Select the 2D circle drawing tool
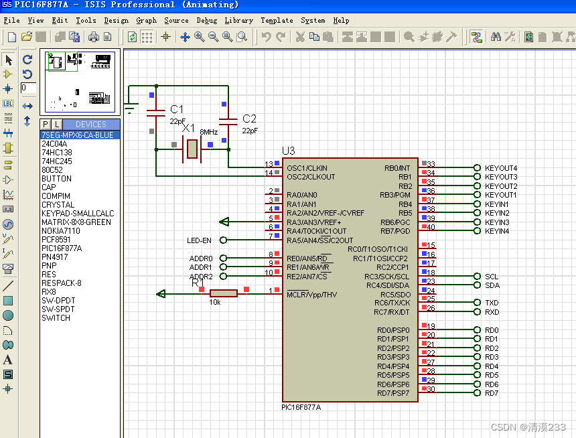The image size is (576, 438). click(x=8, y=315)
